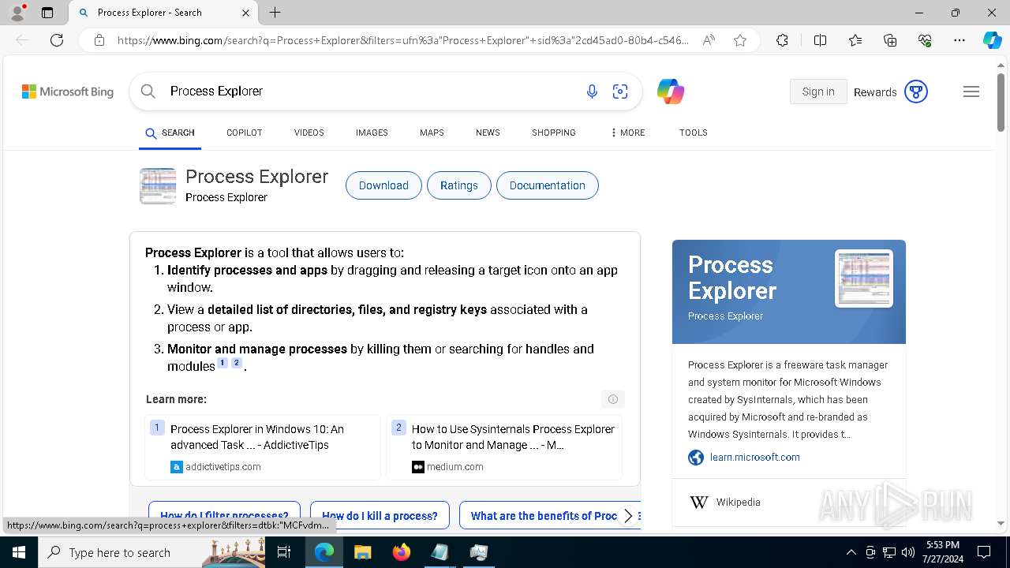The width and height of the screenshot is (1010, 568).
Task: Open Rewards medal icon
Action: [x=916, y=92]
